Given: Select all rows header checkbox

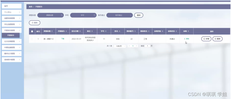Looking at the screenshot, I should pos(32,31).
